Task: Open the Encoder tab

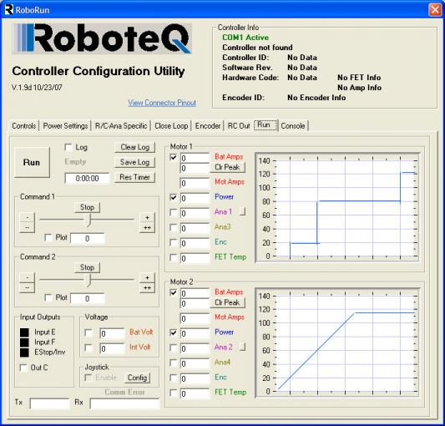Action: (x=208, y=126)
